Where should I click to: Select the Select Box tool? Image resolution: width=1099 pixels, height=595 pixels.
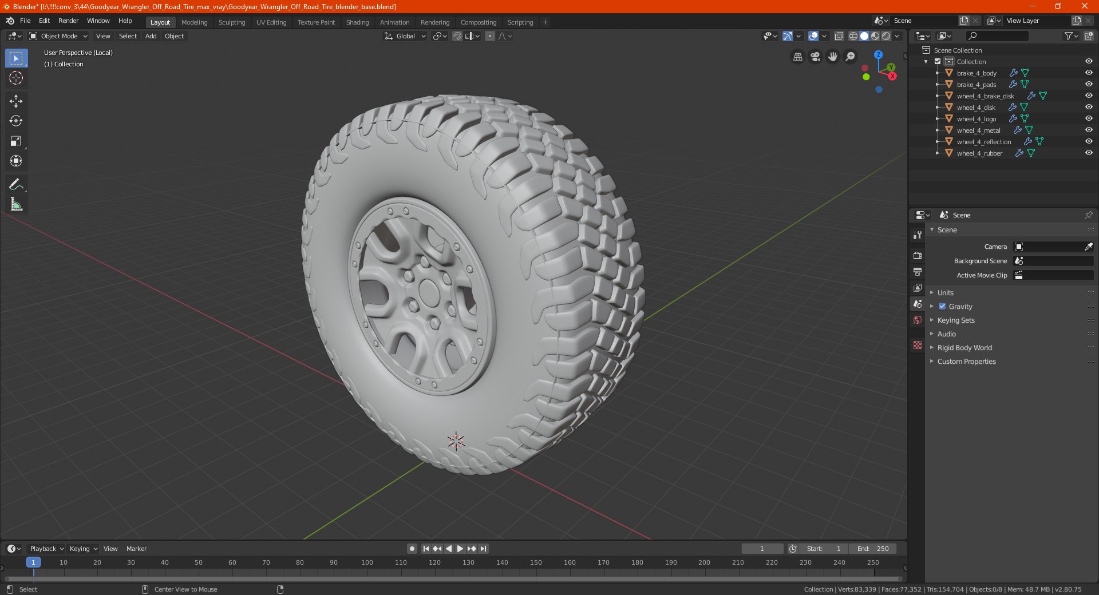click(x=16, y=58)
